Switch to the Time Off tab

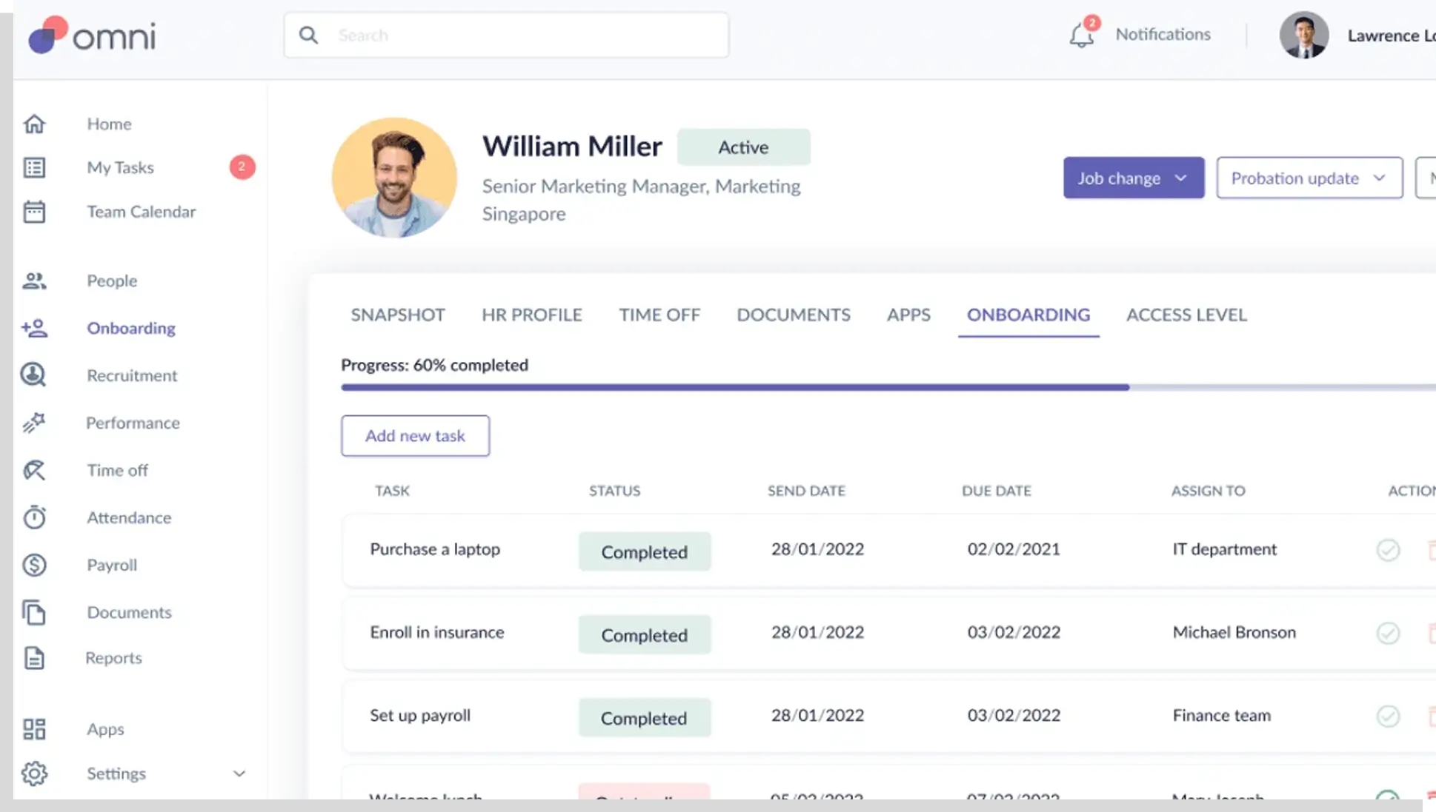pos(659,315)
